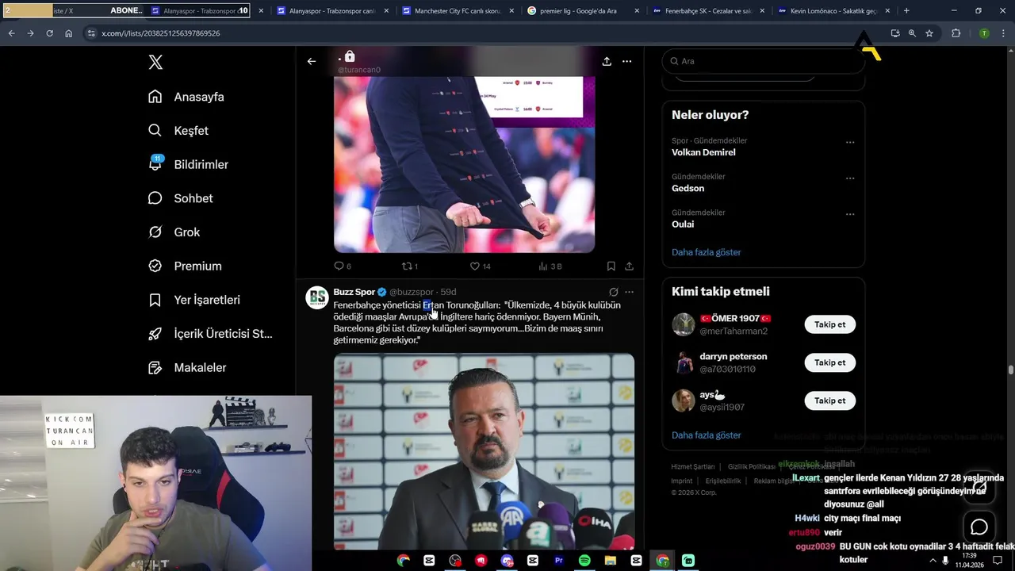Screen dimensions: 1015x571
Task: Follow ÖMER 1907 with Takip et
Action: pos(829,324)
